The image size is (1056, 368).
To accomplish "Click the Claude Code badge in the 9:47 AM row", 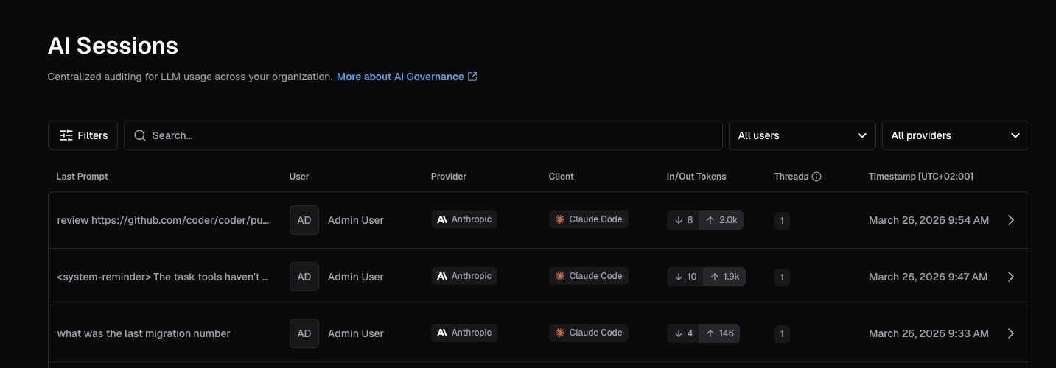I will 589,276.
